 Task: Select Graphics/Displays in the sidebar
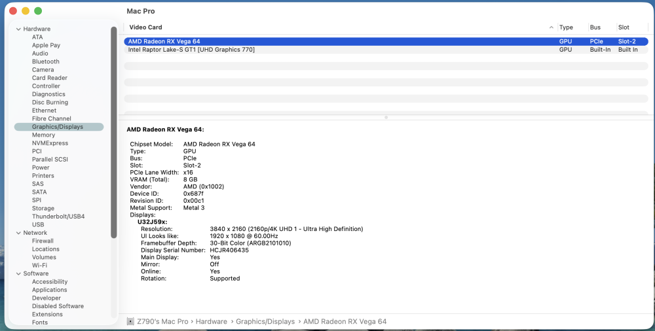tap(59, 127)
